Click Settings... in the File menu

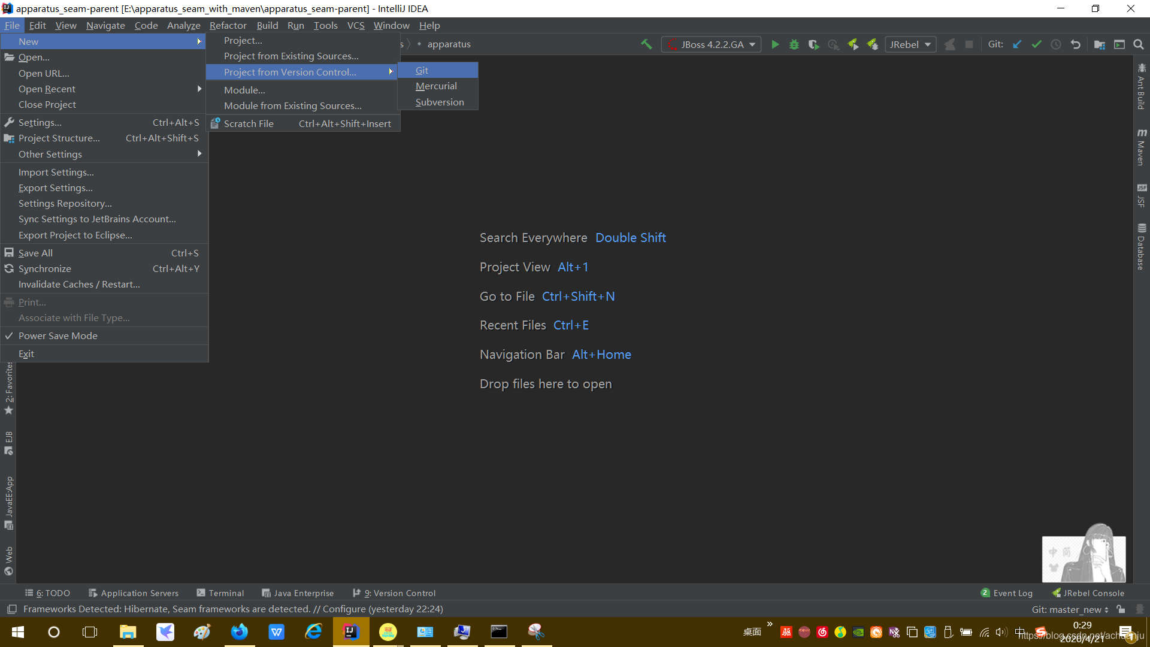click(104, 122)
